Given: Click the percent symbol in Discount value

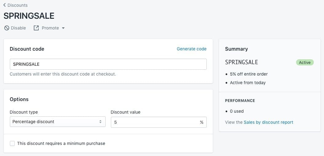Looking at the screenshot, I should pos(201,122).
